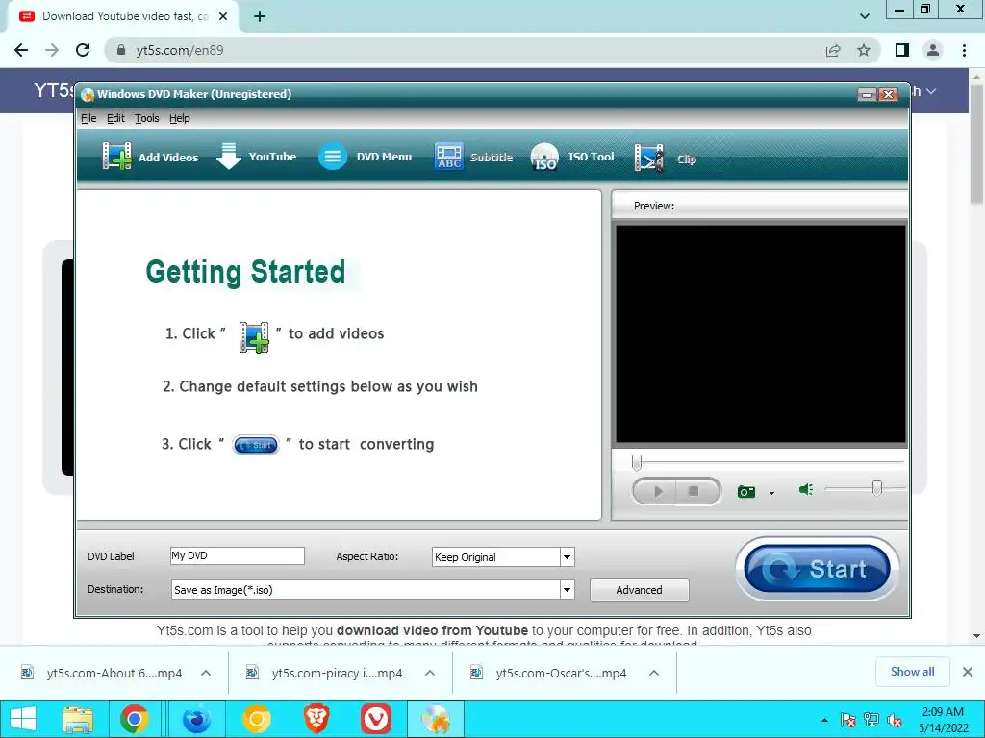The height and width of the screenshot is (738, 985).
Task: Click the Advanced button
Action: click(639, 590)
